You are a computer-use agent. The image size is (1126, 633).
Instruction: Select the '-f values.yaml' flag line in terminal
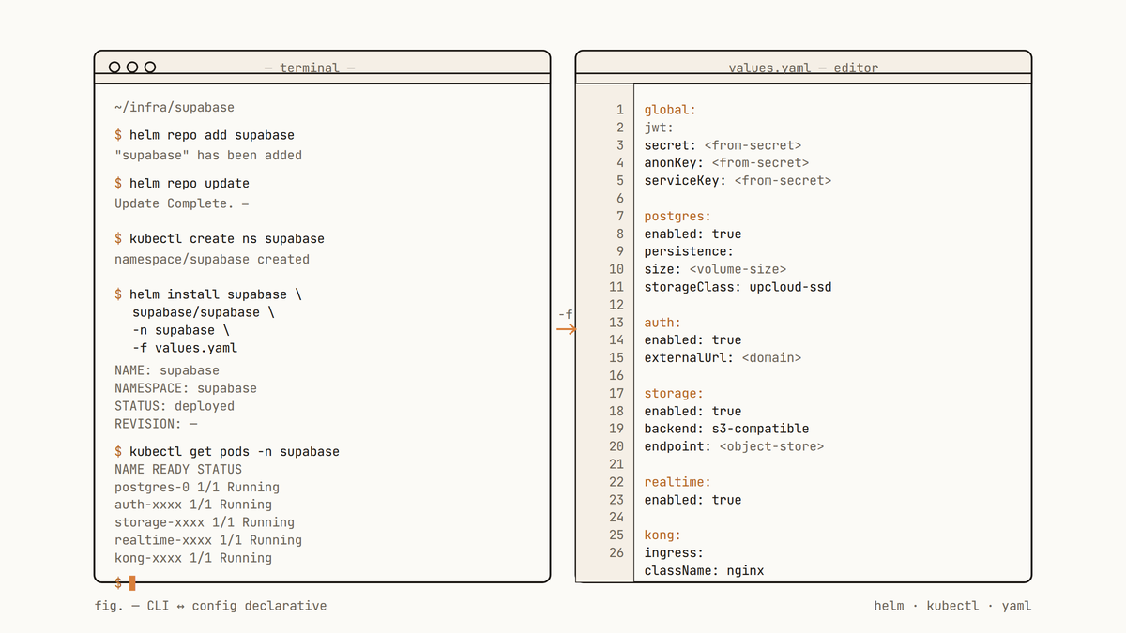click(185, 347)
